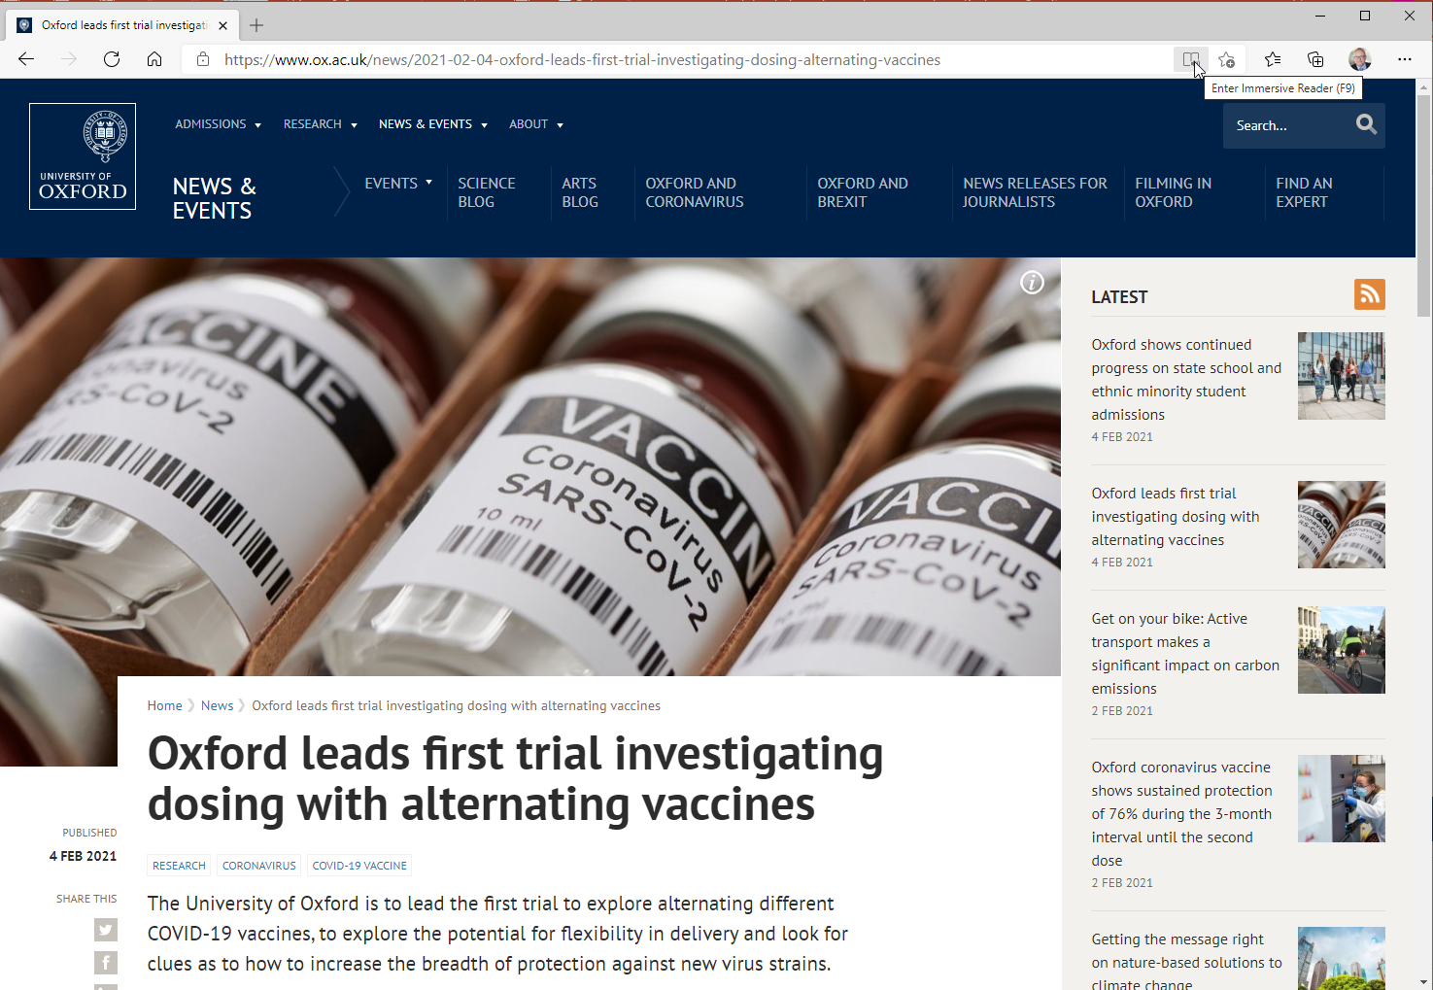Open the Favorites list
Image resolution: width=1433 pixels, height=990 pixels.
point(1273,59)
